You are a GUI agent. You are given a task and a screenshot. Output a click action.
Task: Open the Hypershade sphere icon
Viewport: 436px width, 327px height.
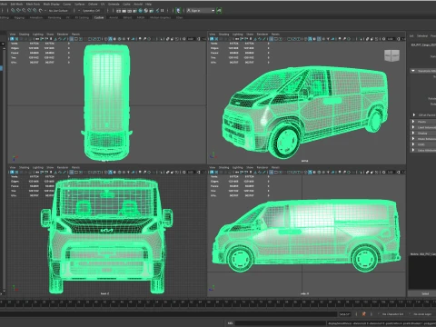tap(140, 11)
